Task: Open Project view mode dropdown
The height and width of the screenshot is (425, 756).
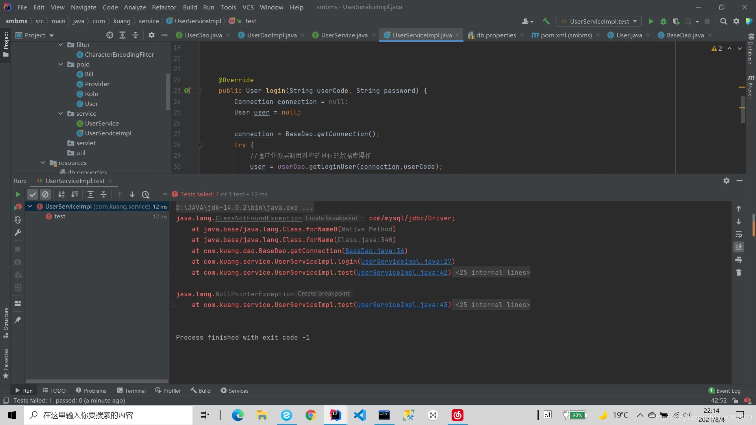Action: 35,35
